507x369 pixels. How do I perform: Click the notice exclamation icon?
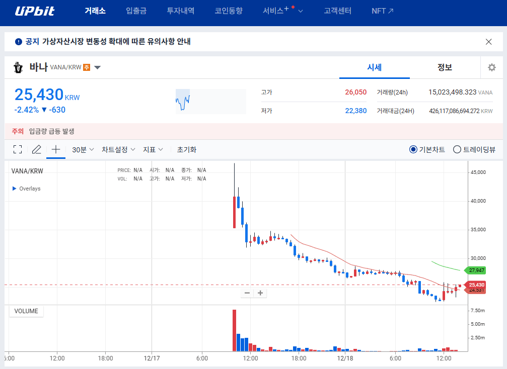pyautogui.click(x=19, y=42)
